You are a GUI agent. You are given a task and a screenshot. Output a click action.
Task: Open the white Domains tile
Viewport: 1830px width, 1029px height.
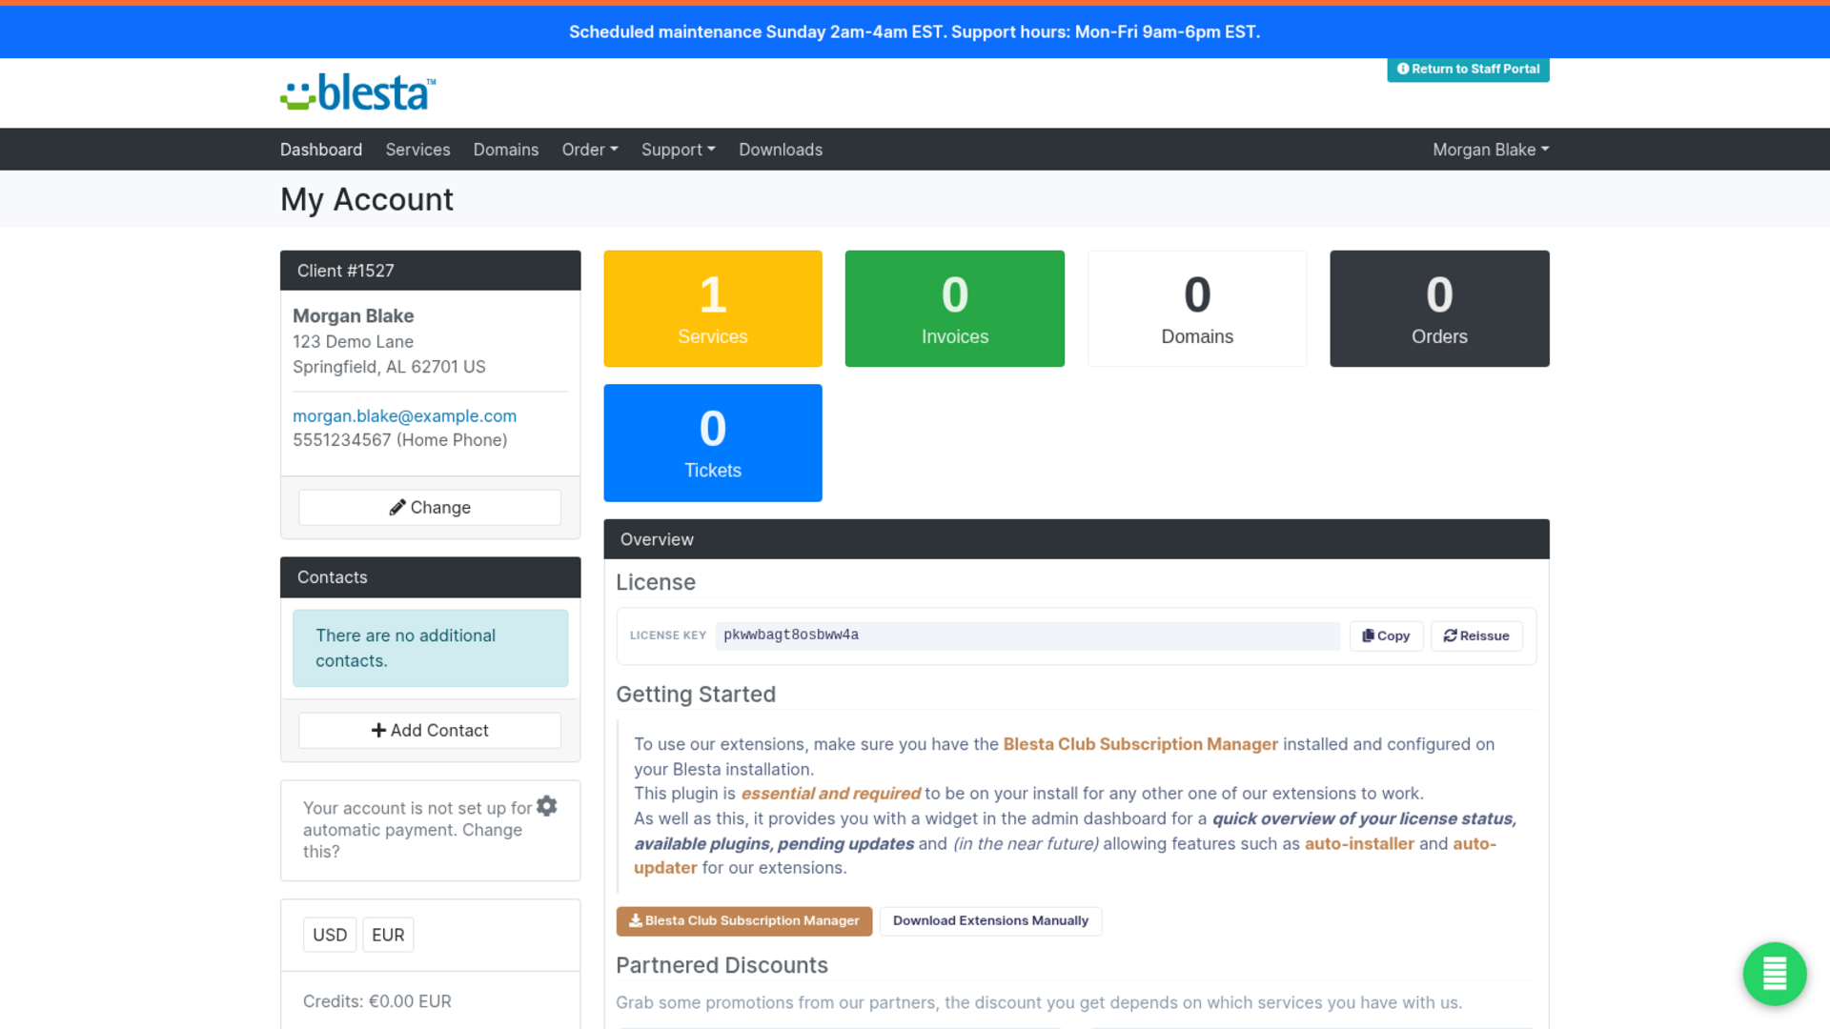1197,309
